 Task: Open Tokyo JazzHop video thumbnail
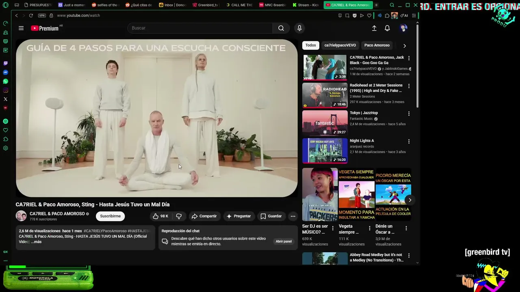point(325,123)
